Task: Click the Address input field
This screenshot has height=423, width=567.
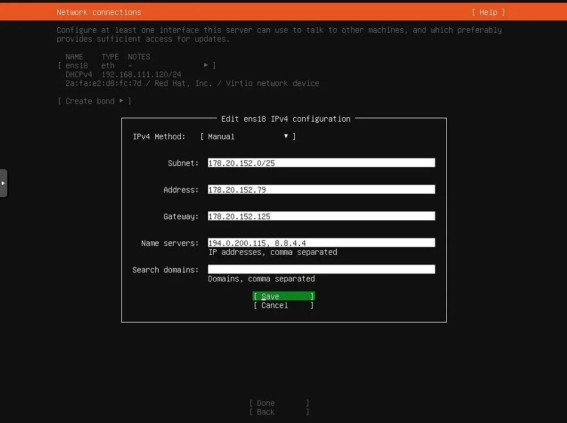Action: [x=321, y=190]
